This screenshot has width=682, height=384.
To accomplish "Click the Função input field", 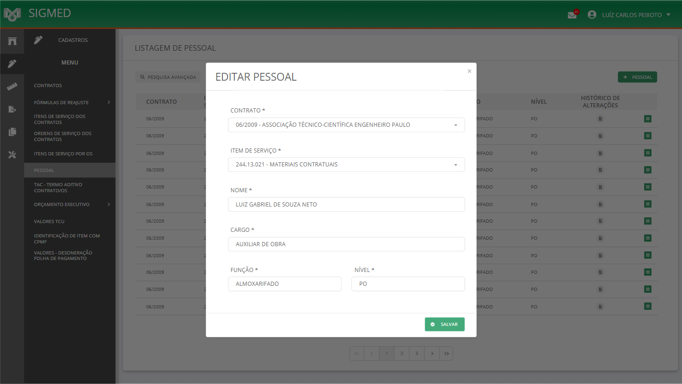I will pyautogui.click(x=285, y=284).
